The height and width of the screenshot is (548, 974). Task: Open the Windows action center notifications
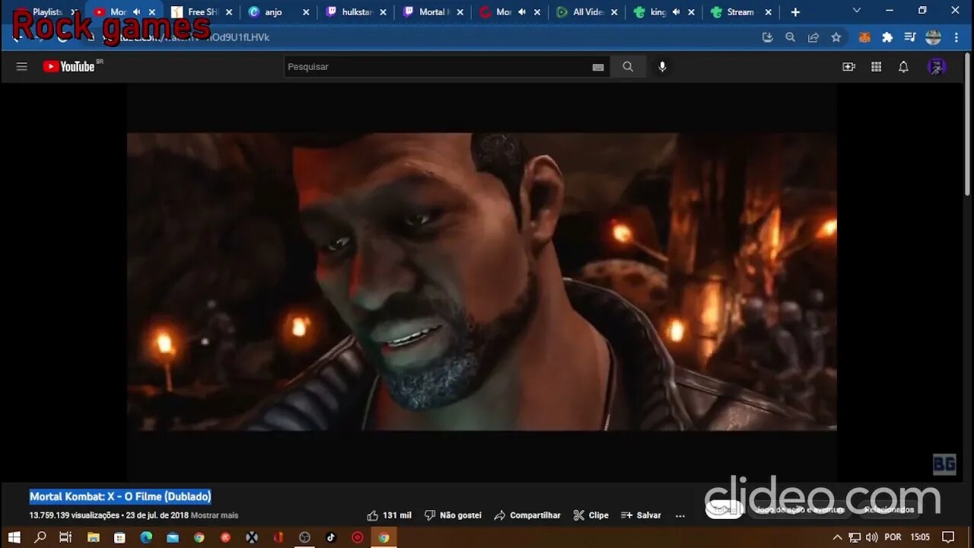click(x=948, y=537)
